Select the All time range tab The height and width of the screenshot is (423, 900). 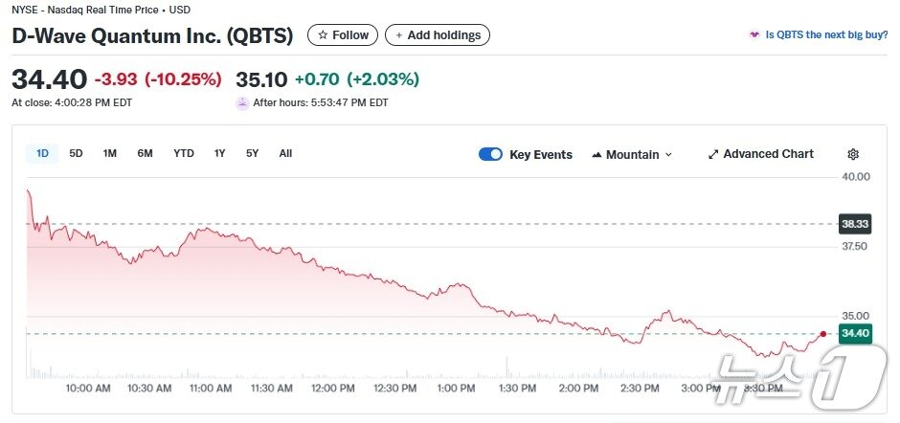285,153
